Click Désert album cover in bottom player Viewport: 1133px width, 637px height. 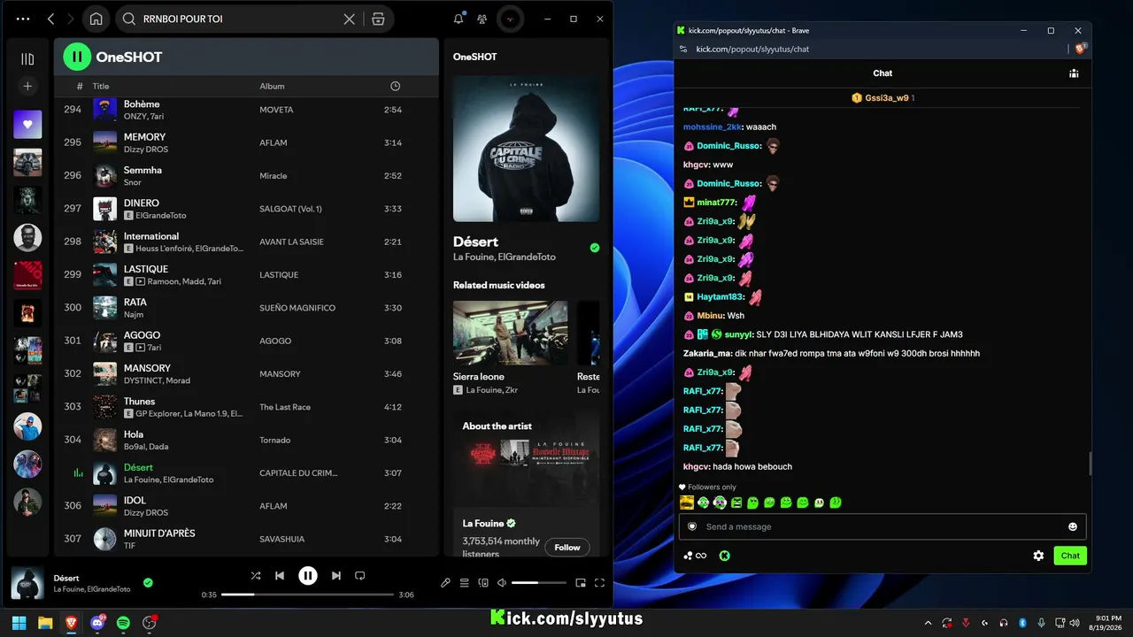point(27,583)
